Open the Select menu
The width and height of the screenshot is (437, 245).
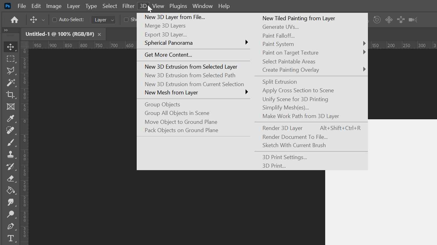[110, 6]
